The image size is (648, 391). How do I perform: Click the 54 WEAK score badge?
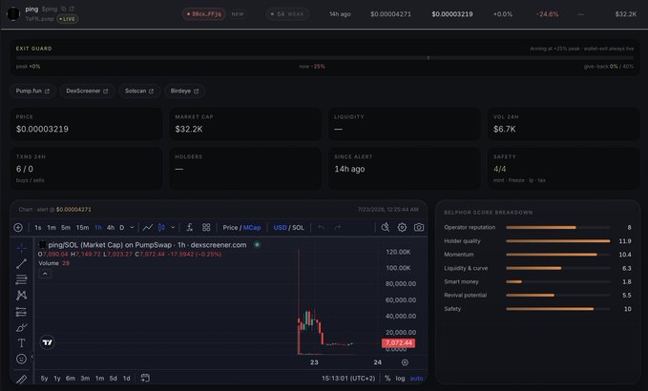tap(287, 14)
